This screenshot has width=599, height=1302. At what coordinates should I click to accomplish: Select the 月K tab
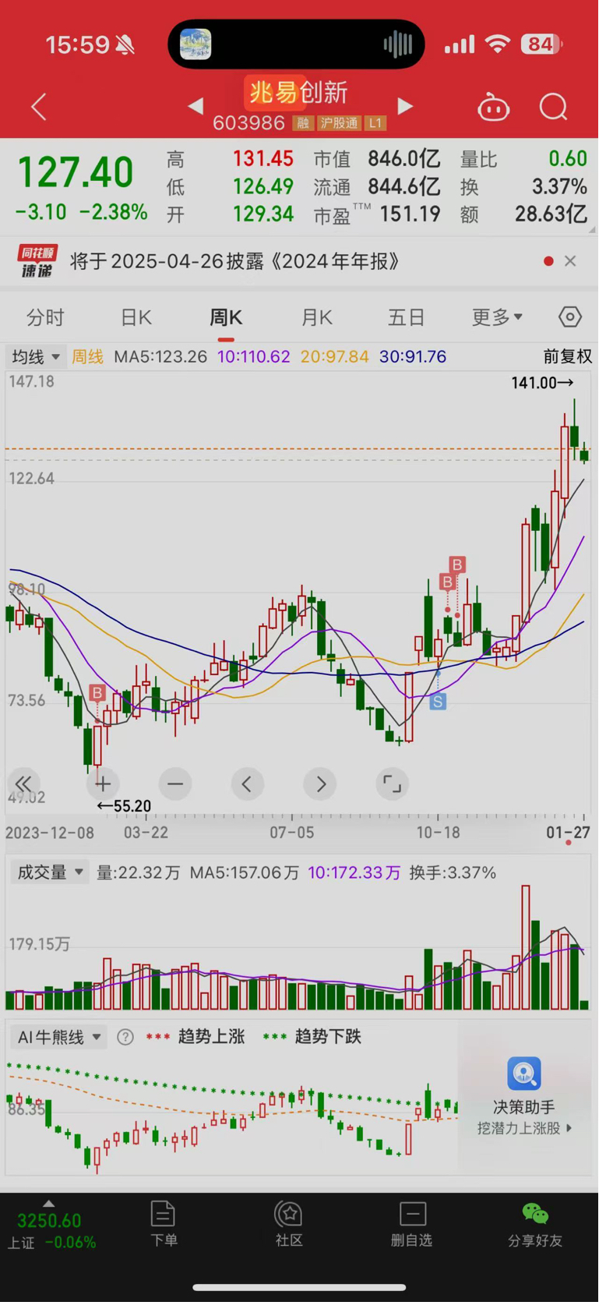click(317, 317)
